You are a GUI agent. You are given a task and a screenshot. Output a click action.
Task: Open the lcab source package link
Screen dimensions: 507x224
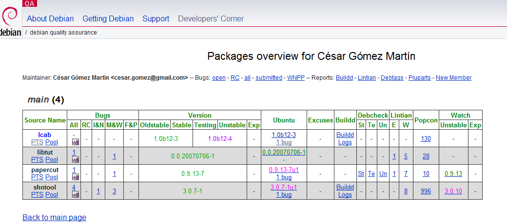tap(45, 135)
